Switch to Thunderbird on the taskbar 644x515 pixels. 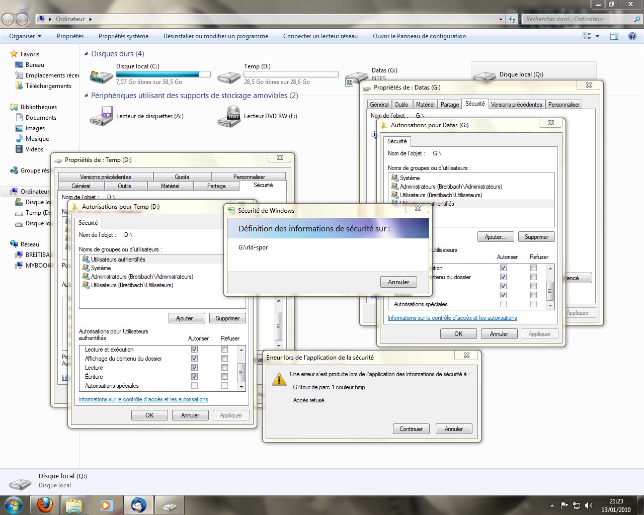tap(138, 504)
